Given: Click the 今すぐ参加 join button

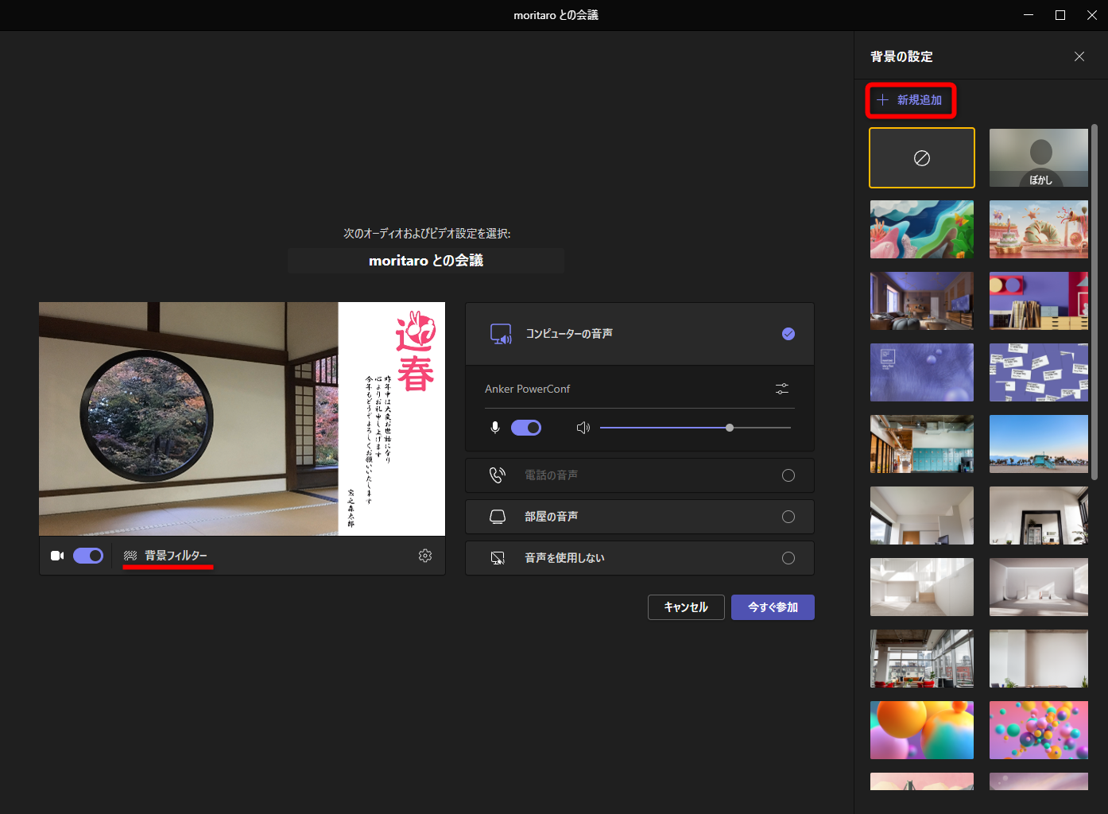Looking at the screenshot, I should click(772, 607).
